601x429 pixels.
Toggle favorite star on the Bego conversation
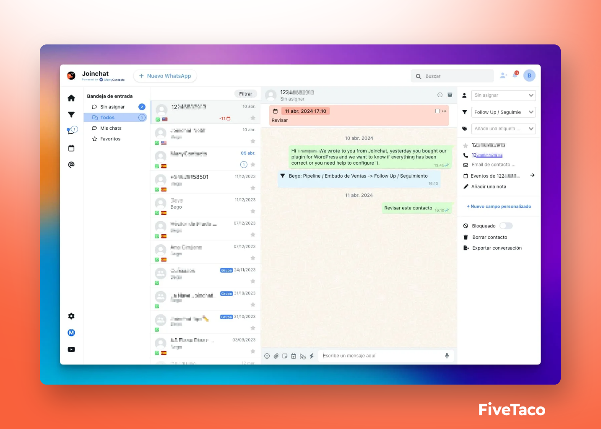[253, 212]
